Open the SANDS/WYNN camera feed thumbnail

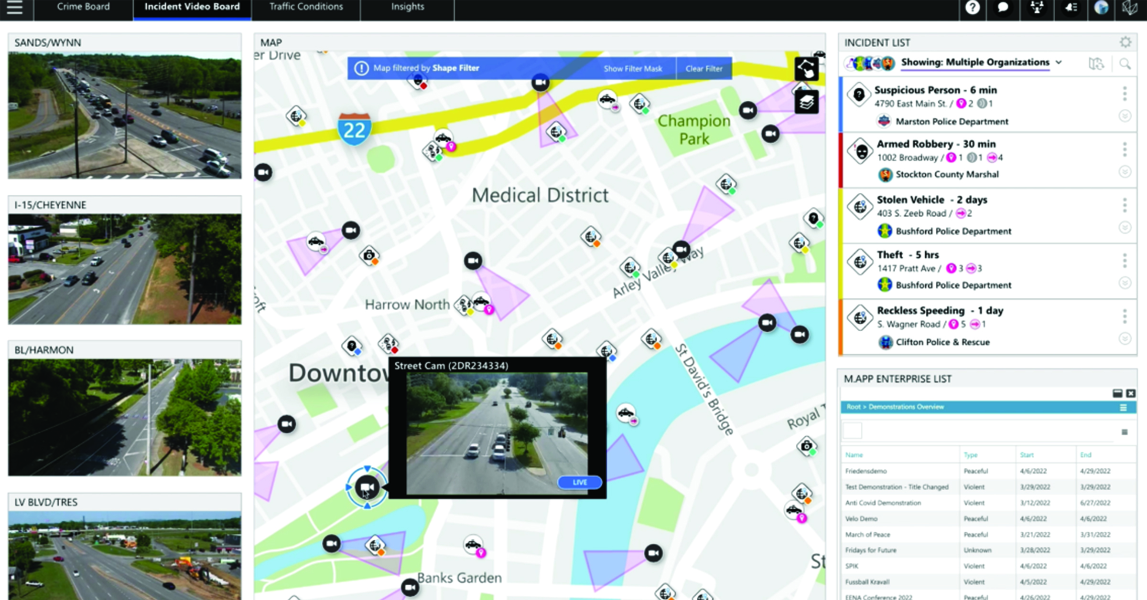125,116
